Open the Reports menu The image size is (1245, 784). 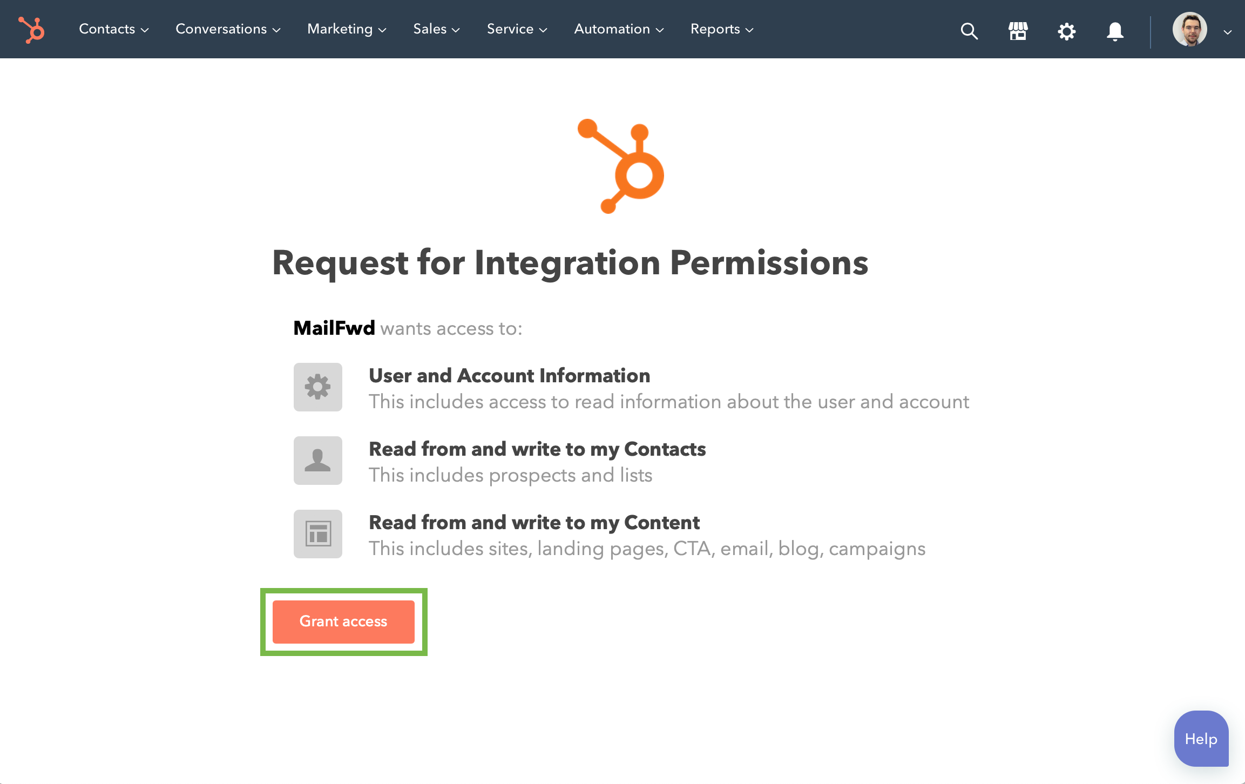click(x=722, y=29)
